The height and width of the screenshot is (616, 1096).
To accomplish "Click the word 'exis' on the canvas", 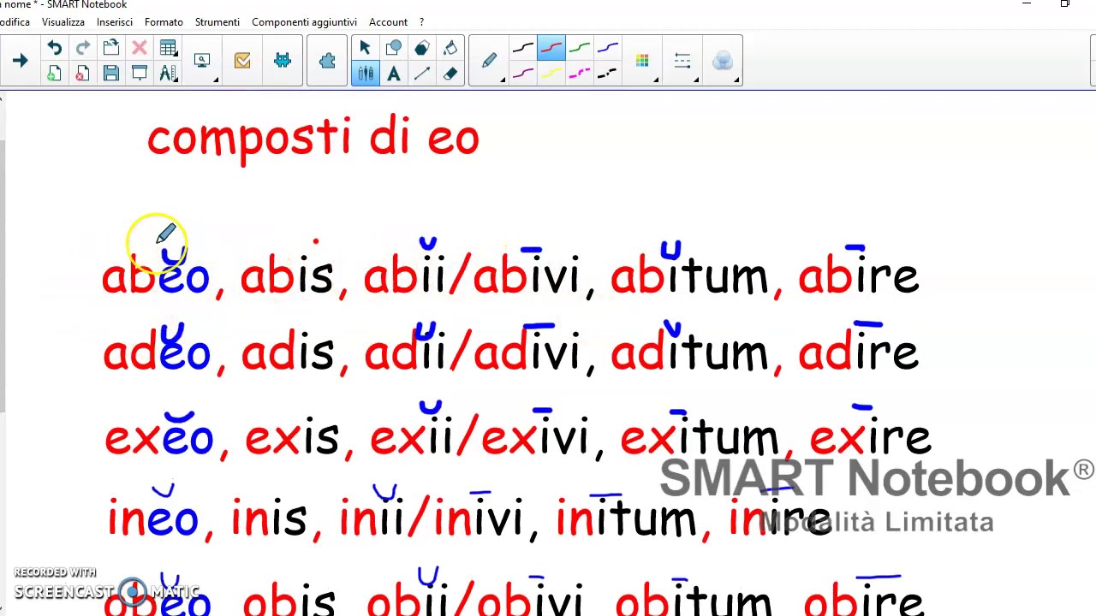I will tap(291, 436).
